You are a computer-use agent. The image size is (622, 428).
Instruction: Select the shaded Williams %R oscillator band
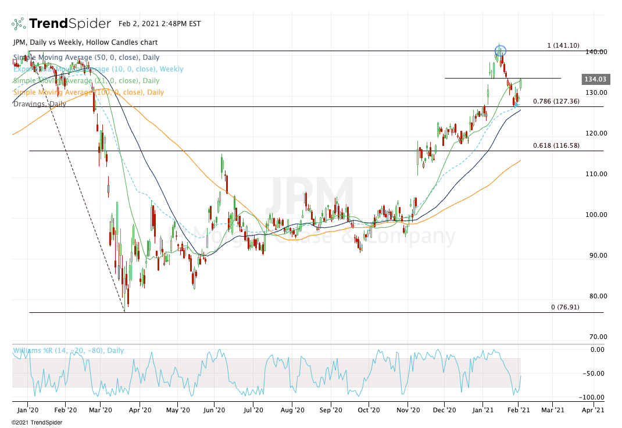tap(262, 372)
